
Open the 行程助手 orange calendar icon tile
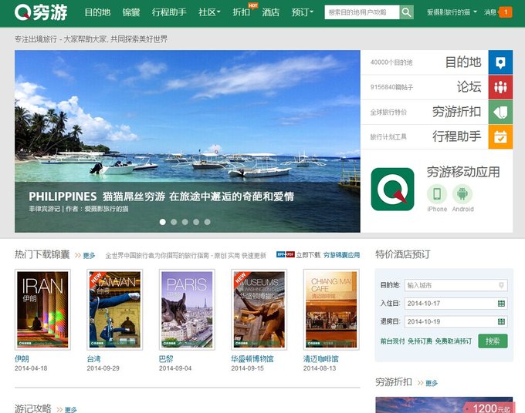[500, 136]
